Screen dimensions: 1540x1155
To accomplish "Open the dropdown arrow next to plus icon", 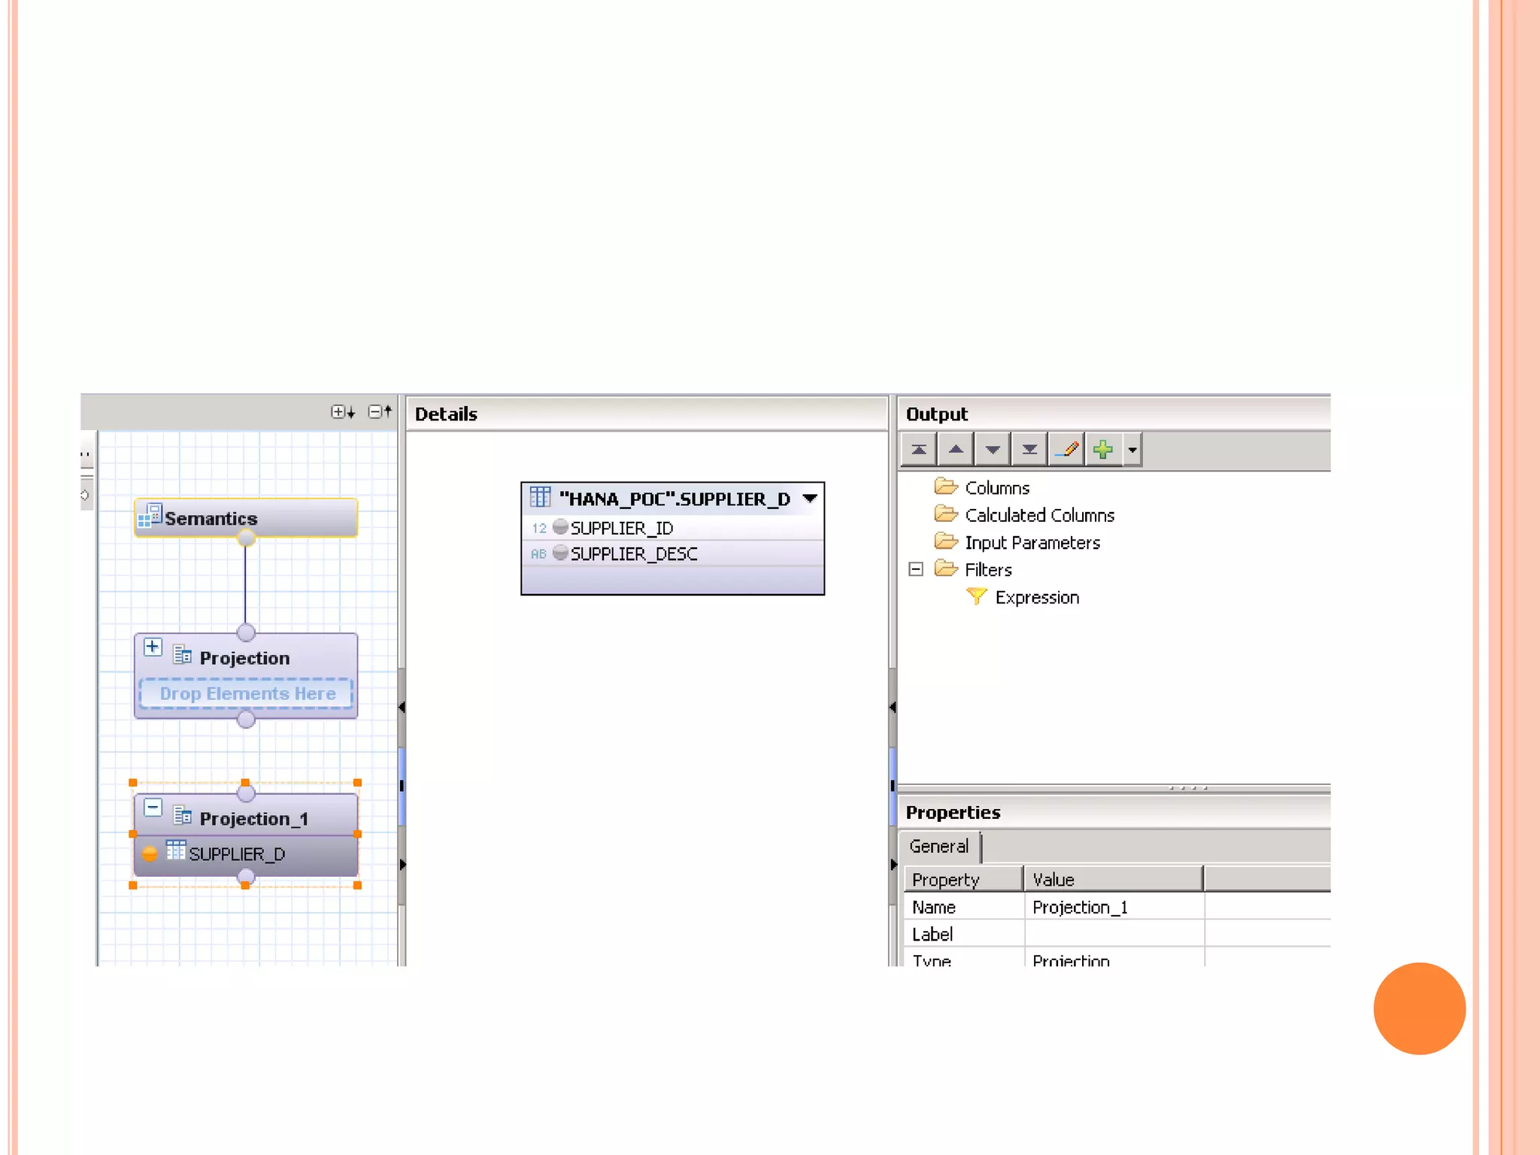I will tap(1132, 450).
